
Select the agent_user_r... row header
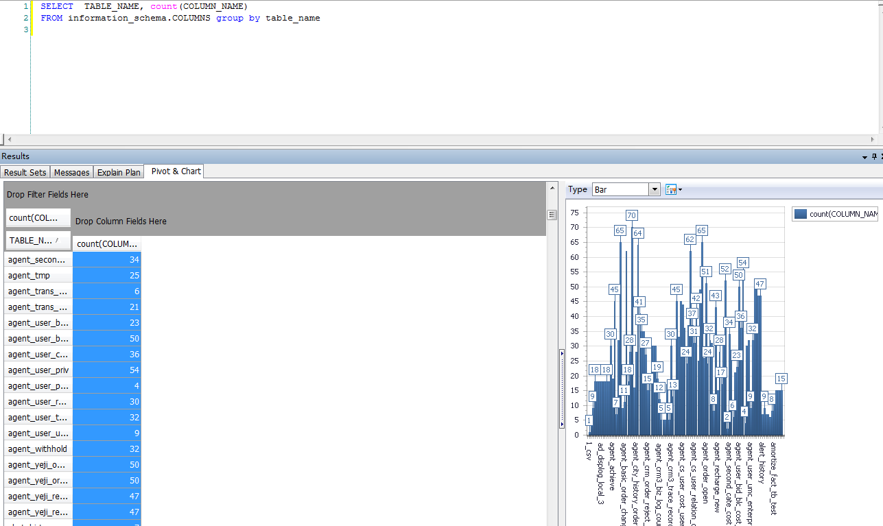click(38, 402)
